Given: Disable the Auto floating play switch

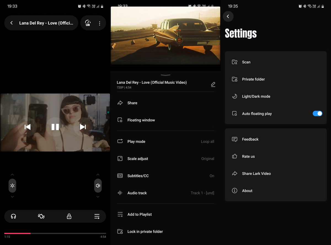Looking at the screenshot, I should pyautogui.click(x=317, y=114).
